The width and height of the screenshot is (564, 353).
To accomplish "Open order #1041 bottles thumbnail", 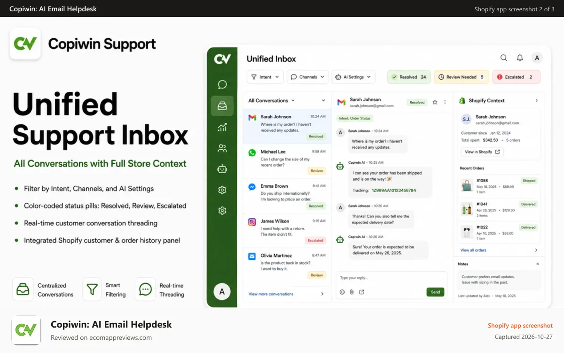I will click(x=467, y=208).
